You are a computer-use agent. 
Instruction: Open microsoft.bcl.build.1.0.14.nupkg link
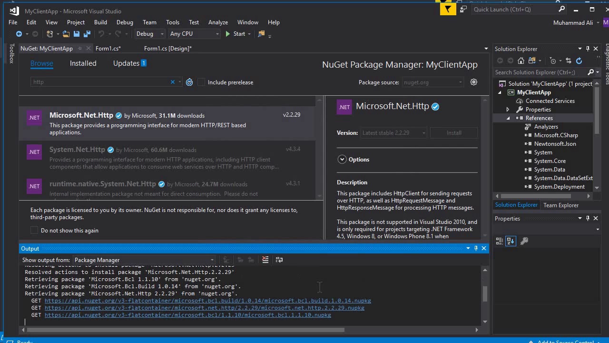click(x=208, y=301)
